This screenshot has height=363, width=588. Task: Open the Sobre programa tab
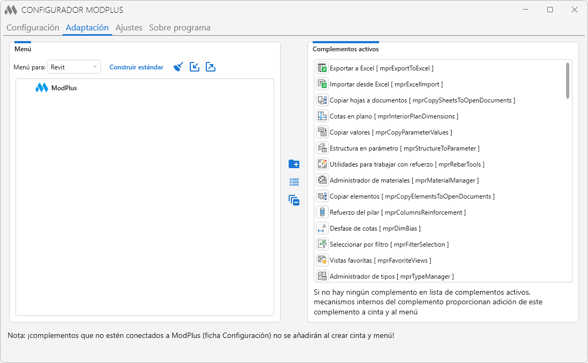(x=180, y=28)
